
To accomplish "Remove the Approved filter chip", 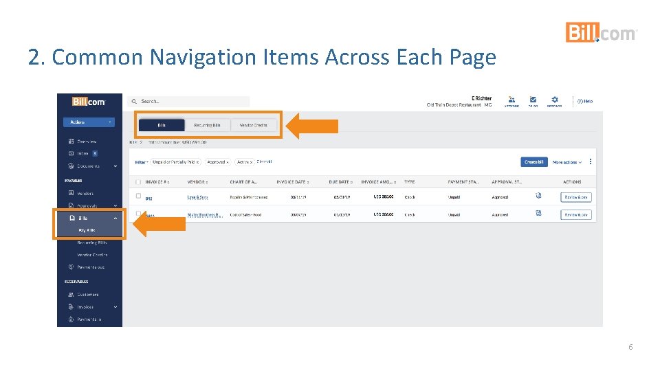I will [x=228, y=162].
